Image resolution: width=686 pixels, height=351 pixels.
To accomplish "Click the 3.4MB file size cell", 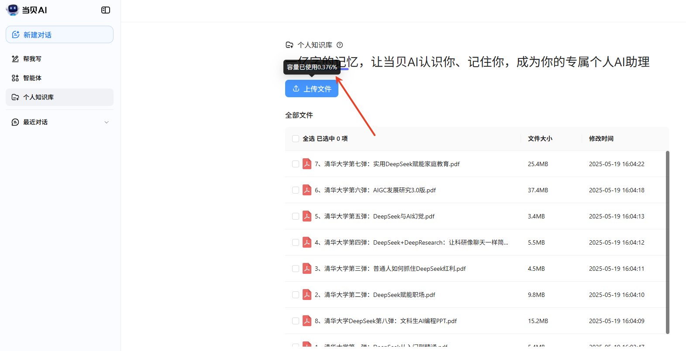I will click(x=536, y=216).
